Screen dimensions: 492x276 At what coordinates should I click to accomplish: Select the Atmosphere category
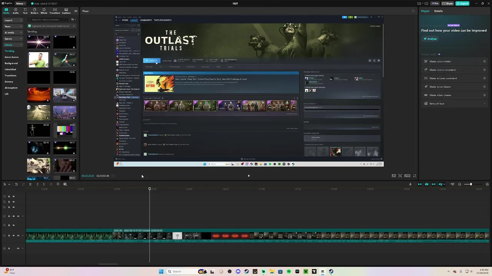[x=11, y=88]
